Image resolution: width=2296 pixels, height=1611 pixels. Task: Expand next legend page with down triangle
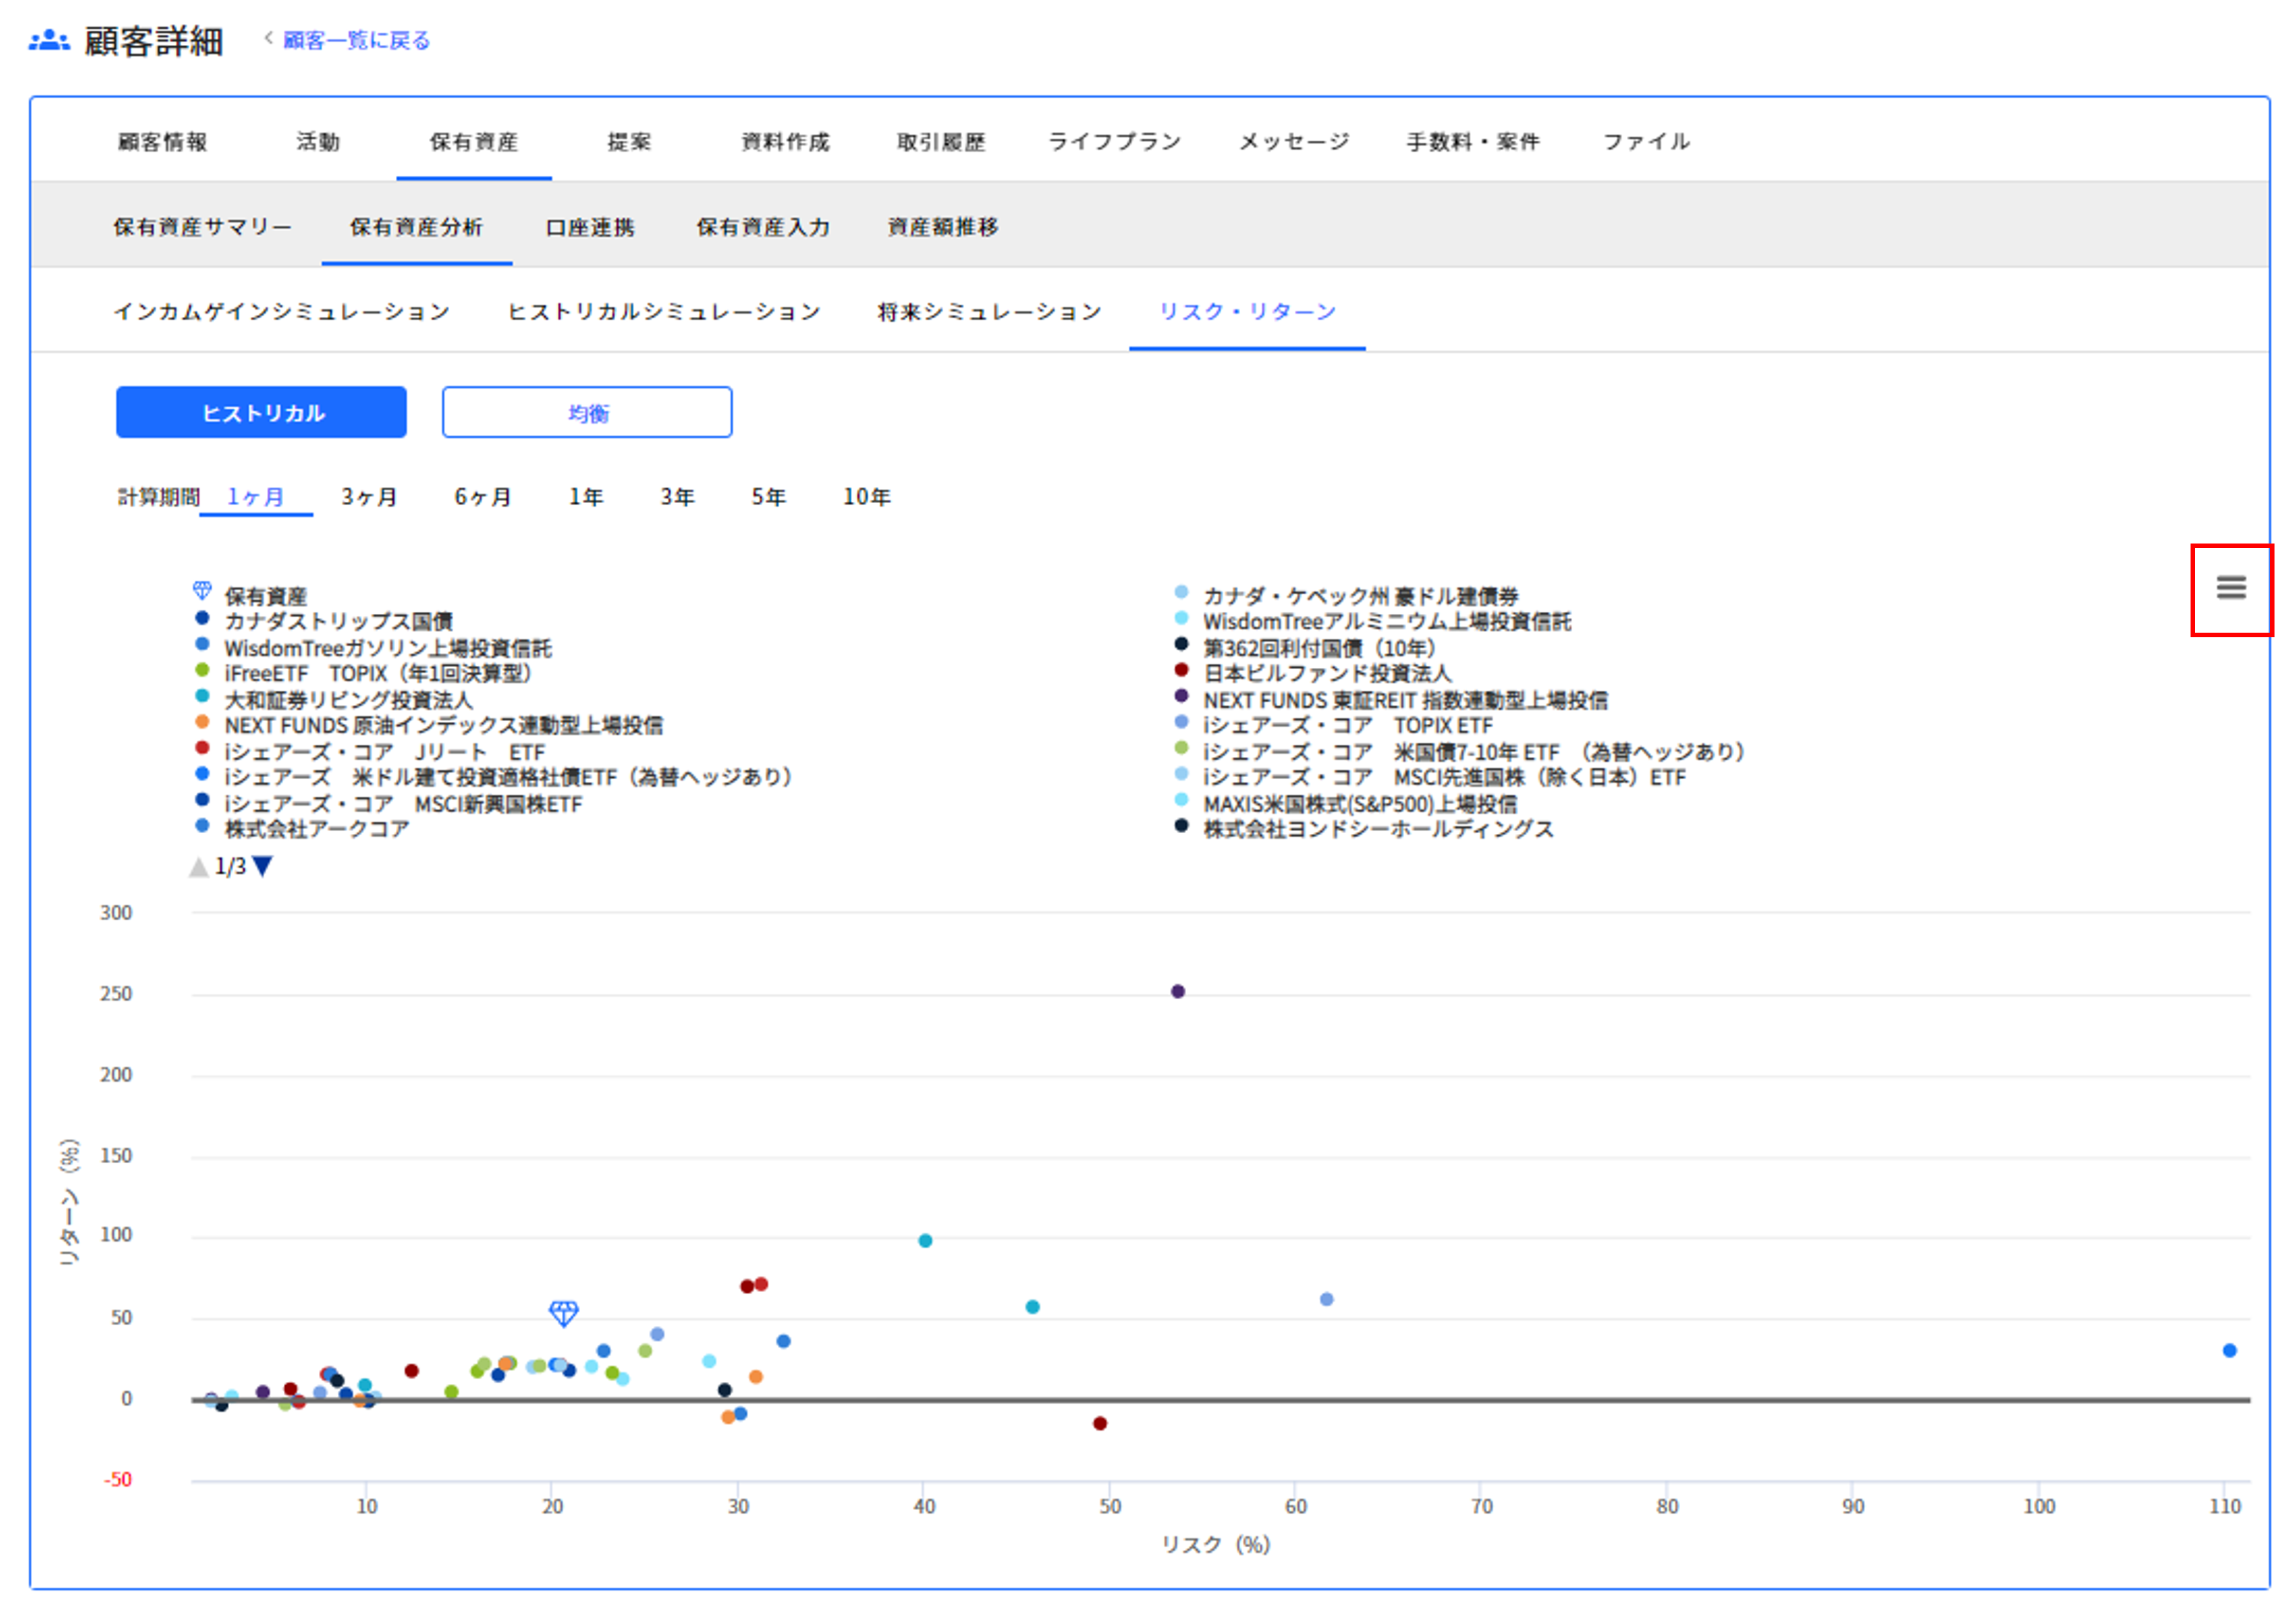click(x=262, y=867)
